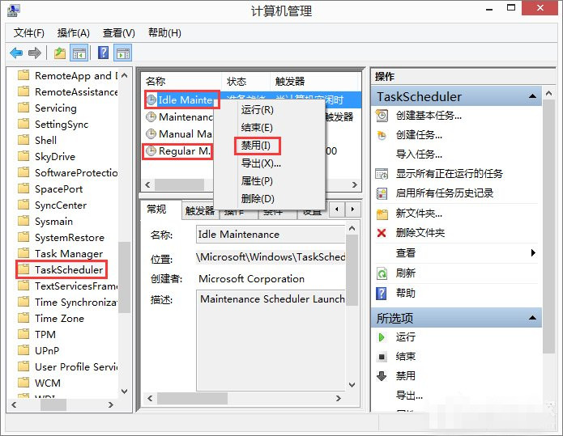
Task: Select the Time Zone folder in the tree
Action: tap(59, 319)
